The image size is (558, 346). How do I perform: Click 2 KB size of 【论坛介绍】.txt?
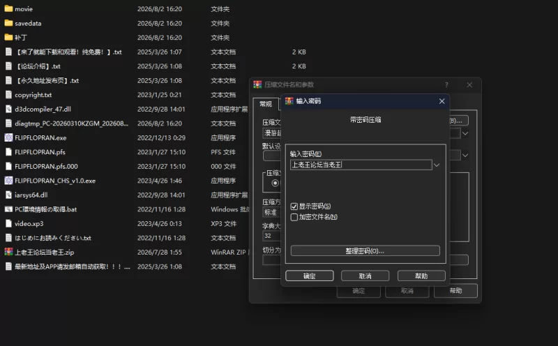(299, 66)
